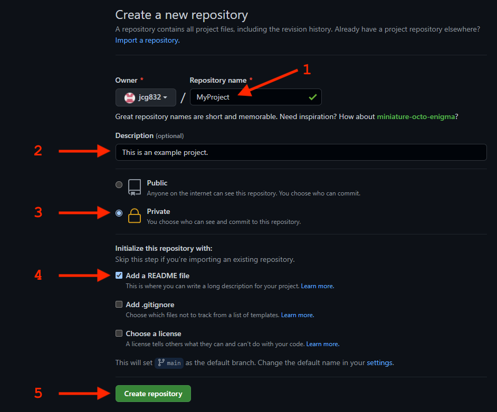Click the green checkmark in repository name field

(312, 97)
